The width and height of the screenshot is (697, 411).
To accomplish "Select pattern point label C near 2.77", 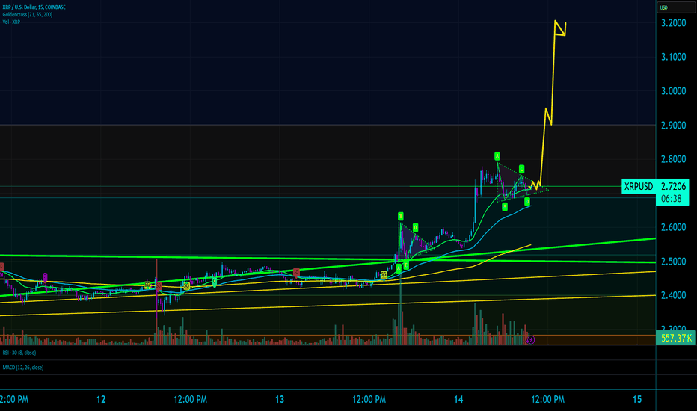I will pyautogui.click(x=521, y=170).
